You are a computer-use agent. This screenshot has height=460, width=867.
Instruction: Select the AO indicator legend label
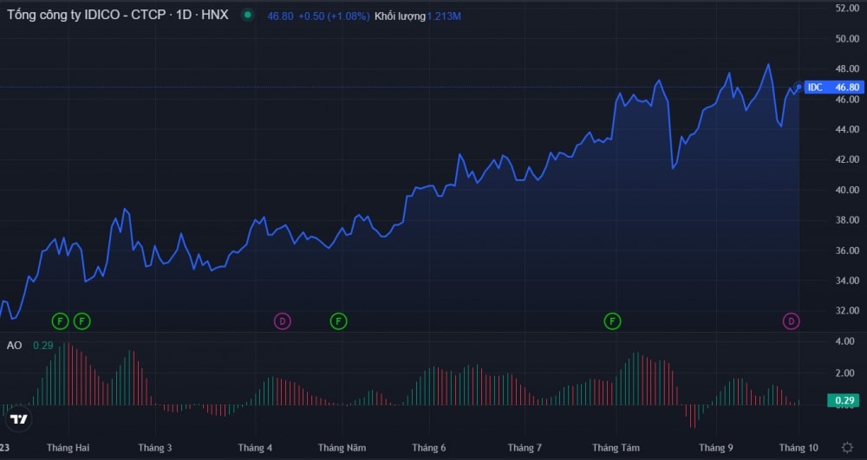pyautogui.click(x=15, y=346)
